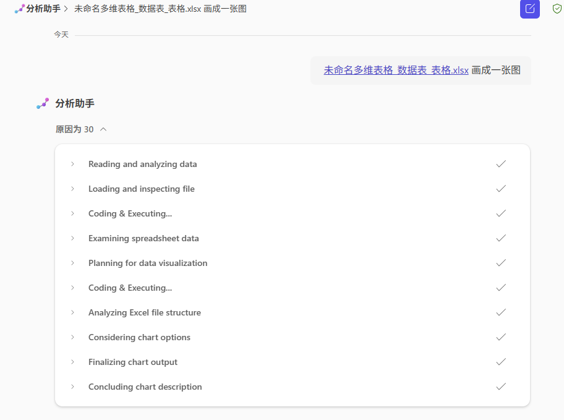The width and height of the screenshot is (564, 420).
Task: Open the Analyzing Excel file structure step
Action: click(x=144, y=312)
